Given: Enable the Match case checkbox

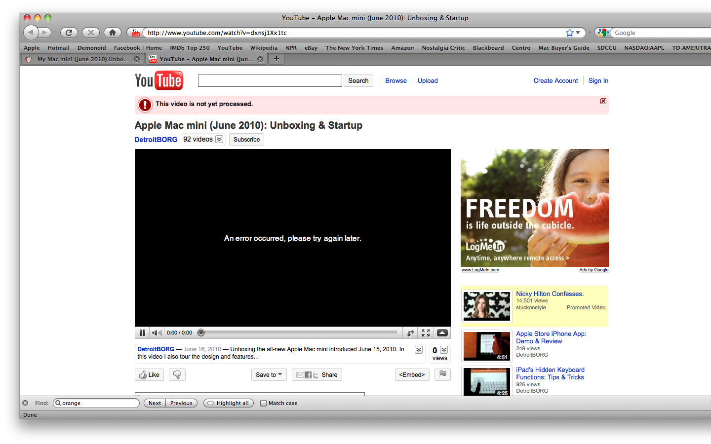Looking at the screenshot, I should coord(263,403).
